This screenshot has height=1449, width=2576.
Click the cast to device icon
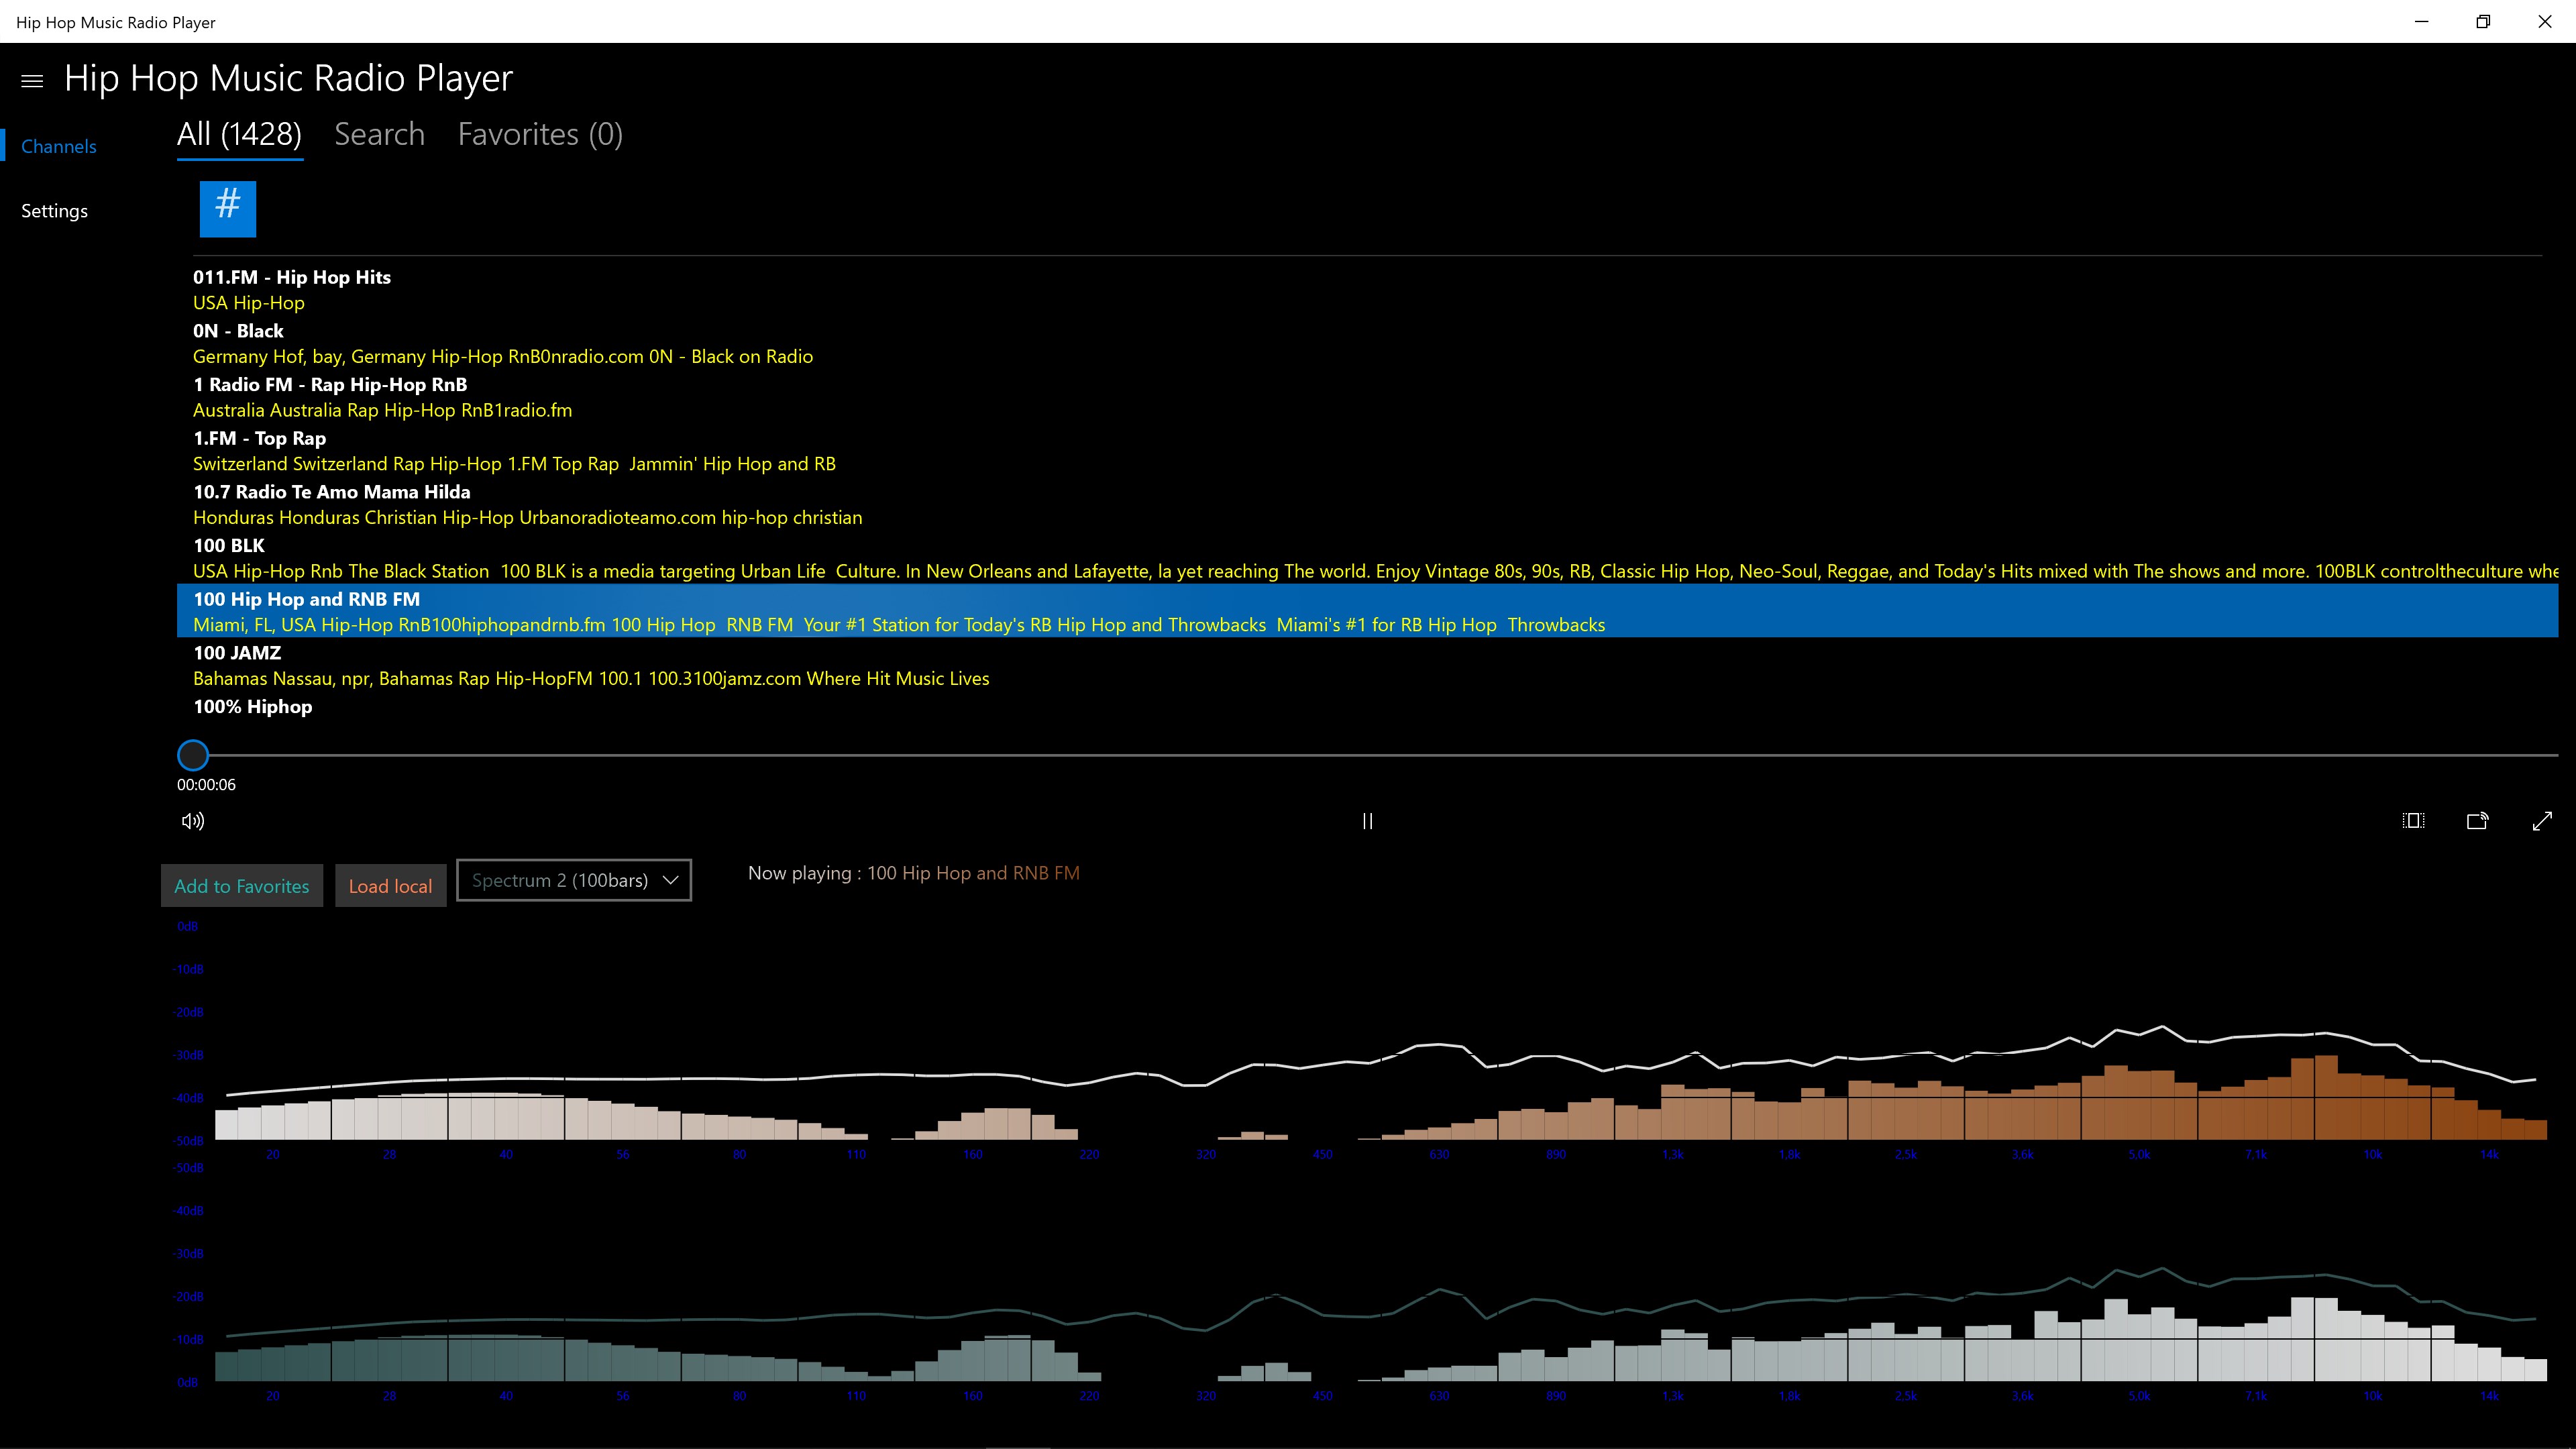click(x=2477, y=821)
